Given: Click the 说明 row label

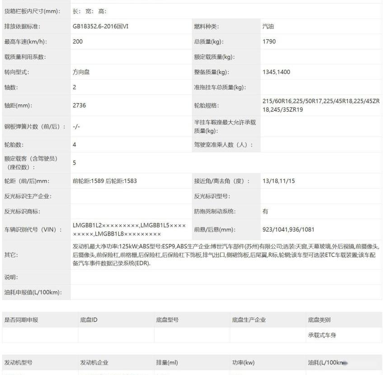Looking at the screenshot, I should [x=11, y=277].
